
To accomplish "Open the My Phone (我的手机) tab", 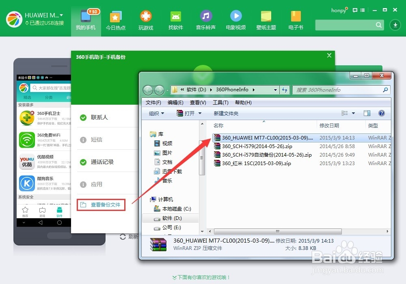I will (86, 20).
